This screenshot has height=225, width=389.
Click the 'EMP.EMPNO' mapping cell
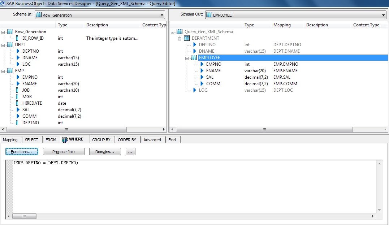[x=286, y=64]
